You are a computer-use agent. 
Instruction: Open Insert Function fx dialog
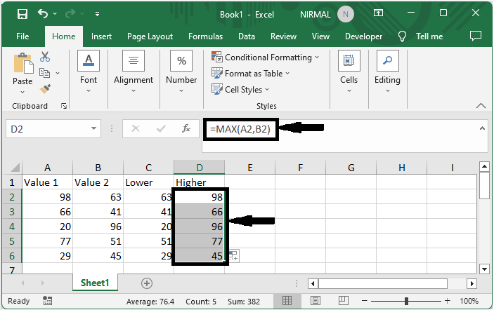coord(186,128)
